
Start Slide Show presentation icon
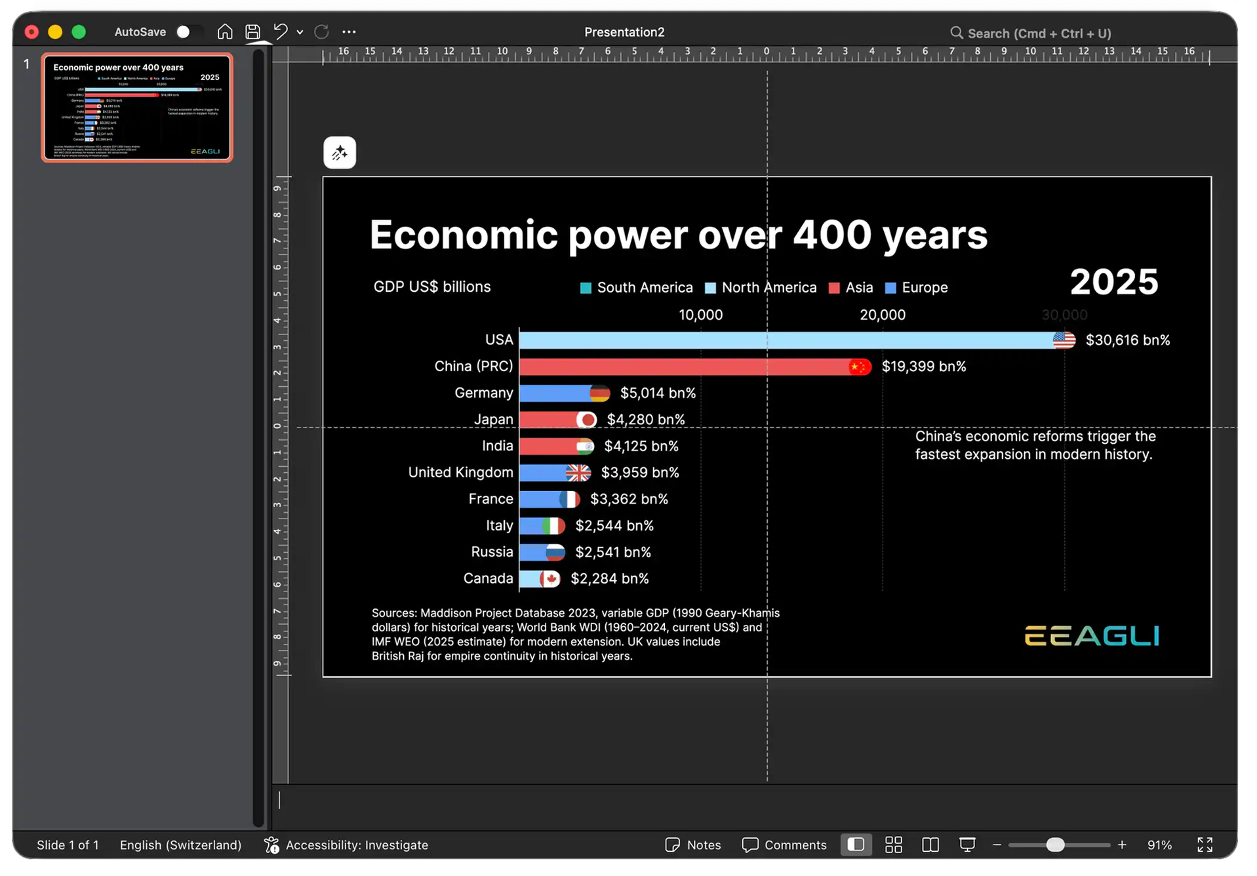click(x=967, y=845)
